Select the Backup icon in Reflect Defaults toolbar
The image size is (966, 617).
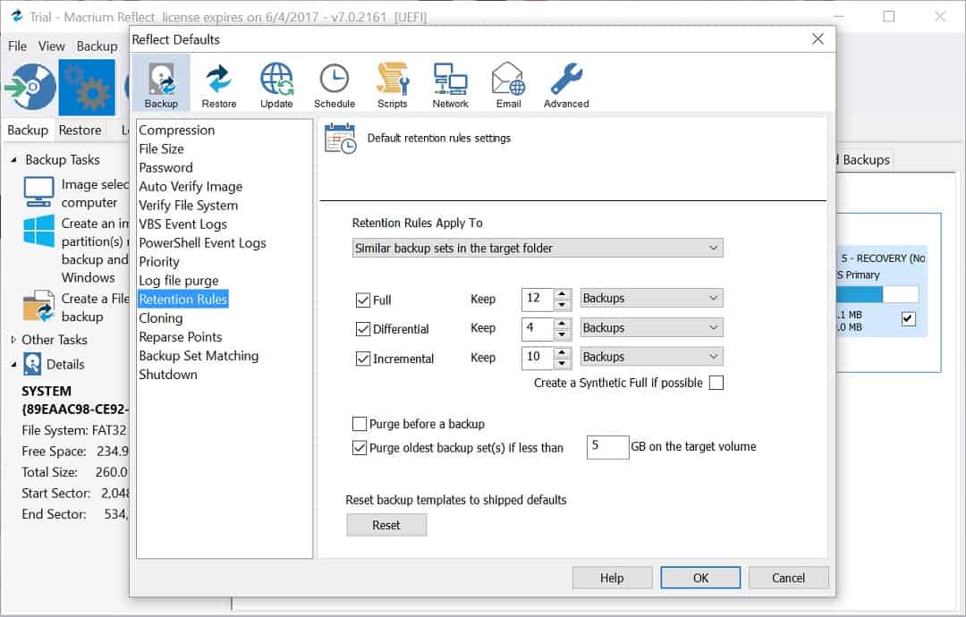tap(161, 84)
